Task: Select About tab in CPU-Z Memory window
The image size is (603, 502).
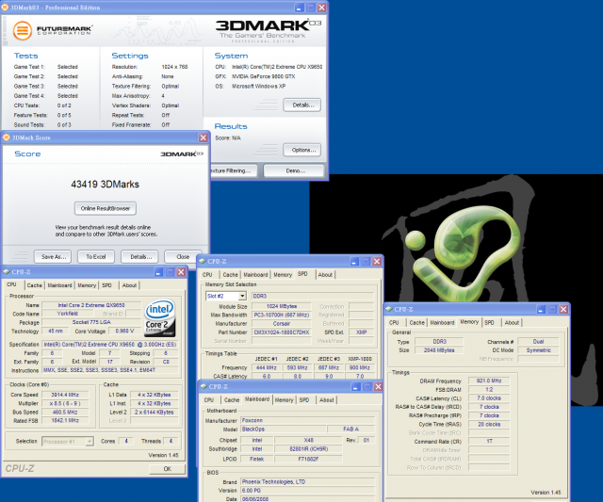Action: [x=512, y=323]
